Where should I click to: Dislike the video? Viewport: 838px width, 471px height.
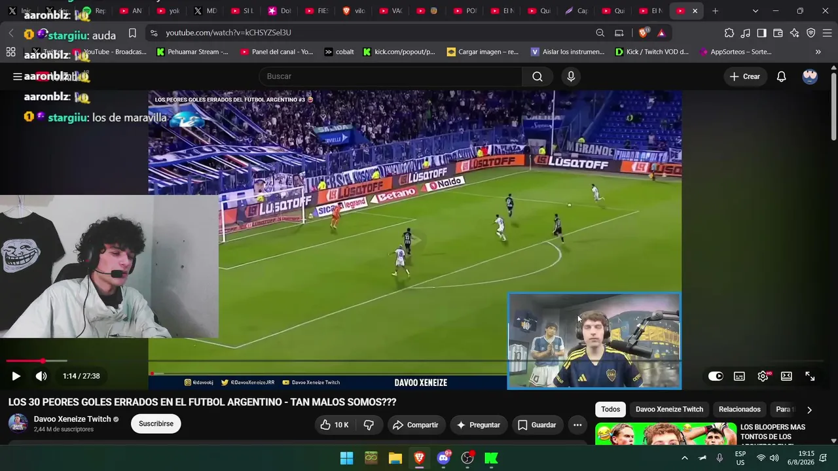(x=369, y=425)
